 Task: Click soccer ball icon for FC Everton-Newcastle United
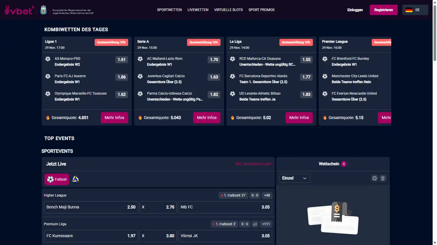[325, 94]
